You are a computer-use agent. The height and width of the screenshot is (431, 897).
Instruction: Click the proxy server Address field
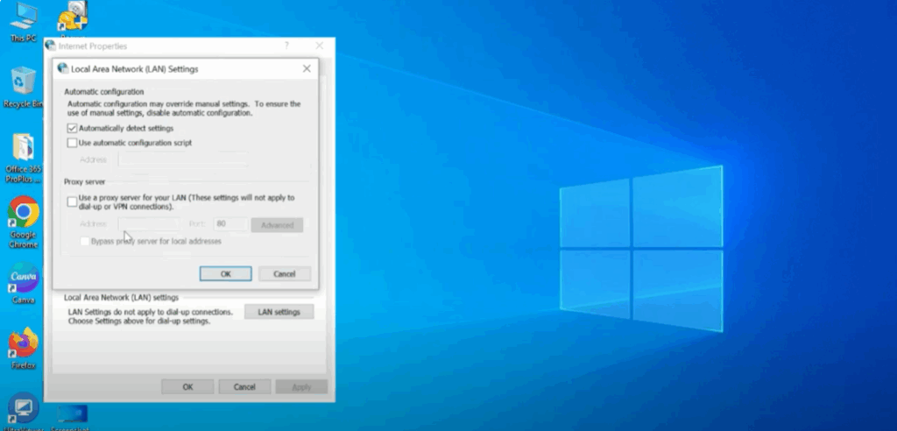click(148, 224)
